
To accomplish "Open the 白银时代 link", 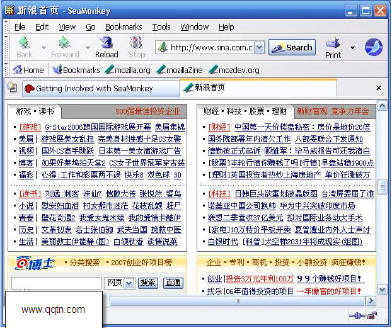I will pyautogui.click(x=222, y=242).
